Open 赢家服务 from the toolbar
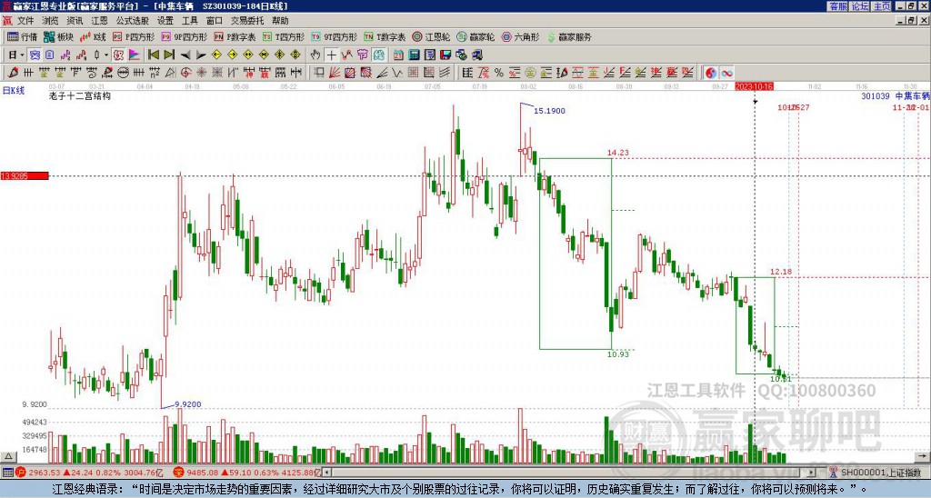 click(569, 36)
